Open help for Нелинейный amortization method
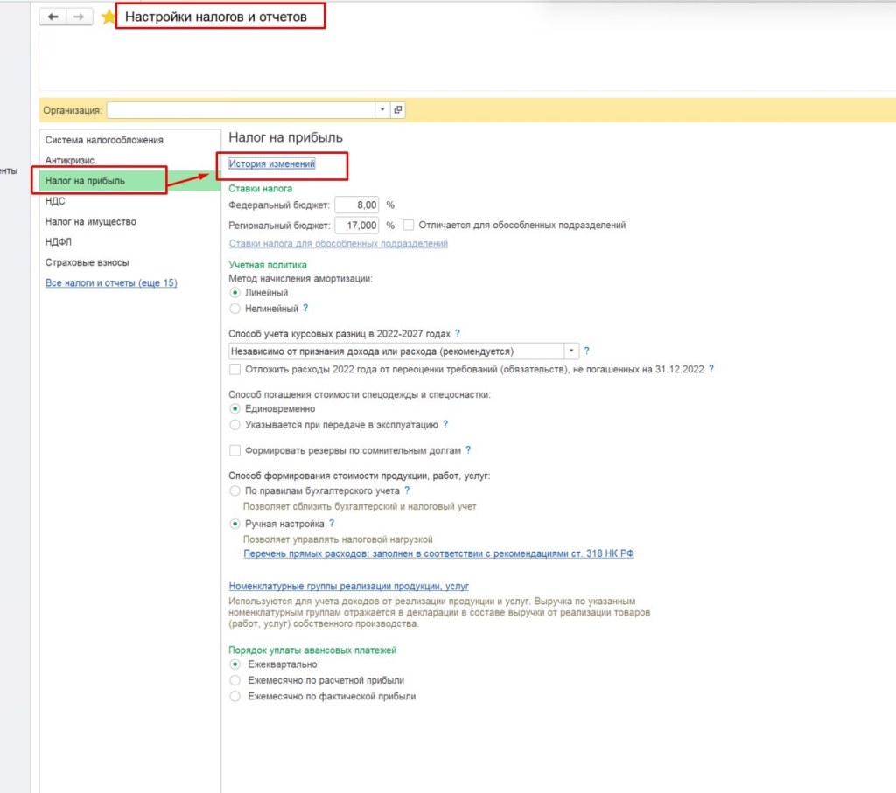The image size is (896, 793). coord(305,309)
